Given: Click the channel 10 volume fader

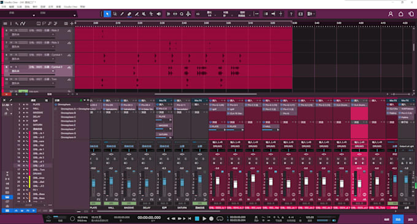Looking at the screenshot, I should [253, 178].
